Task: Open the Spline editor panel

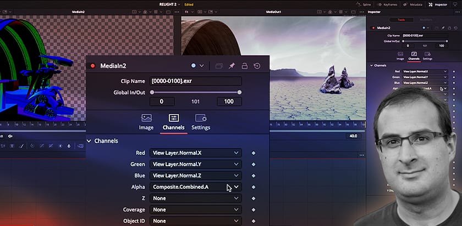Action: [x=363, y=4]
